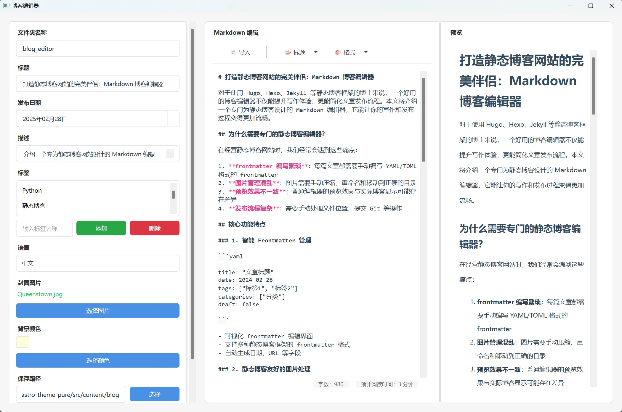Click the red 删除 tag button
This screenshot has width=622, height=412.
155,228
